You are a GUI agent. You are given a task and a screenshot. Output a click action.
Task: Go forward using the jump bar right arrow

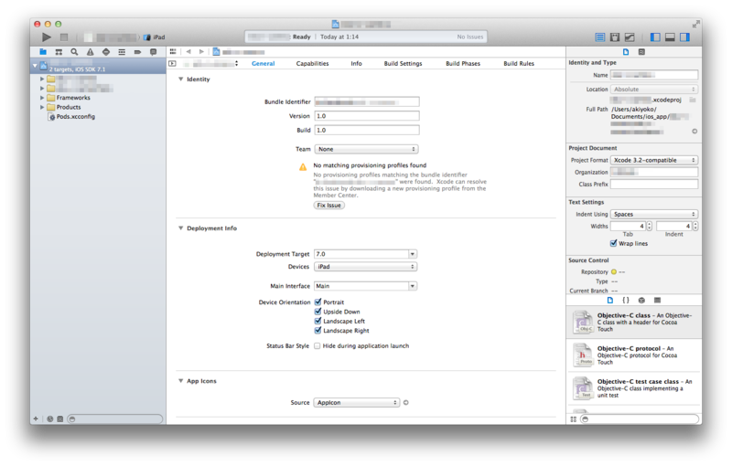tap(201, 52)
